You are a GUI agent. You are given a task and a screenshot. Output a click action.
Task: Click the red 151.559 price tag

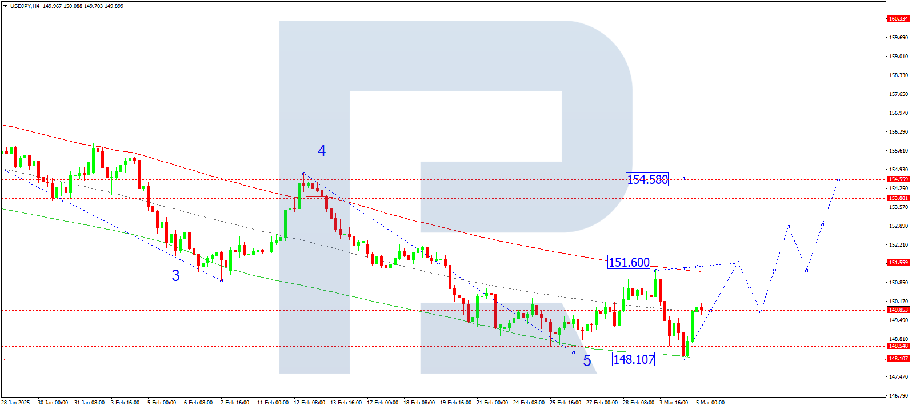coord(898,263)
